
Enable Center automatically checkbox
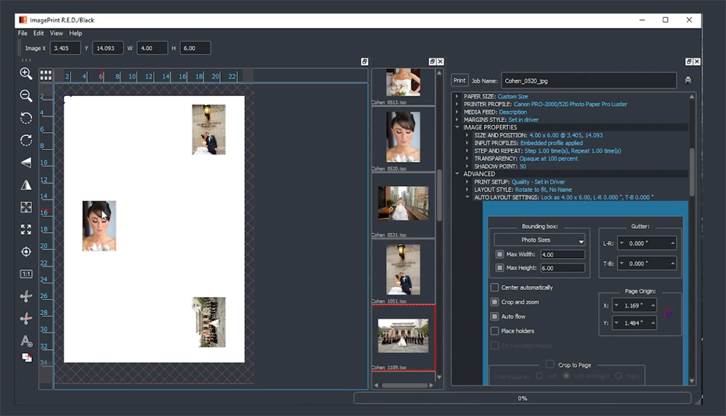[x=495, y=287]
